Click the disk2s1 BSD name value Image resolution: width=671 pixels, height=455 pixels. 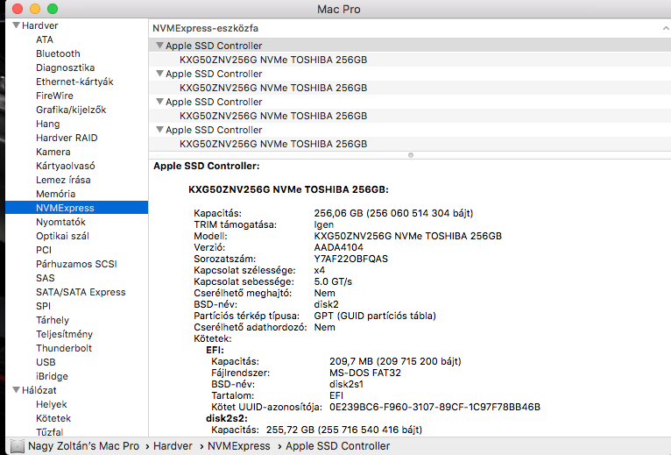[346, 384]
